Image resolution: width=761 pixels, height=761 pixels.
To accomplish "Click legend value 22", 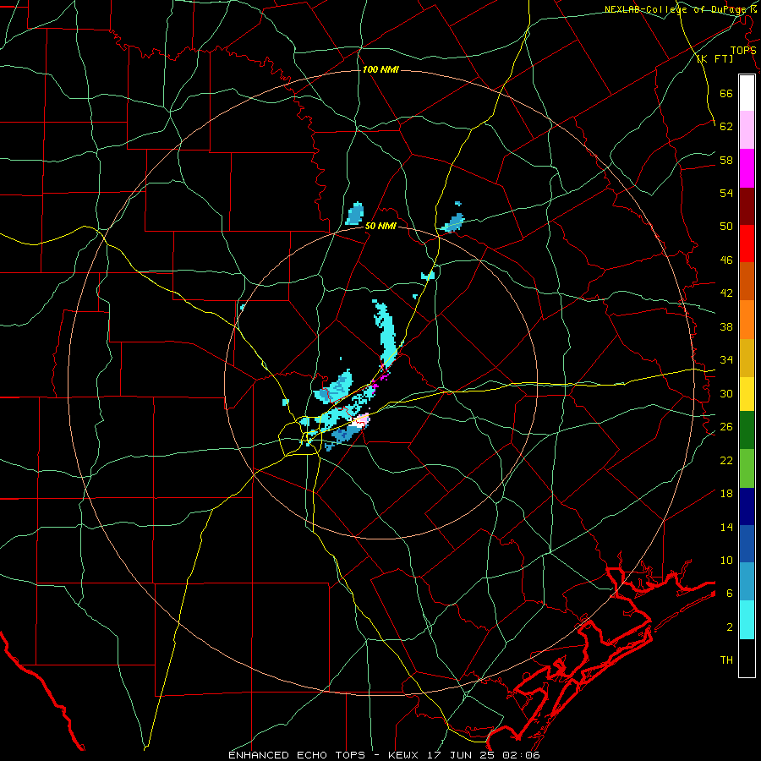I will [x=726, y=460].
